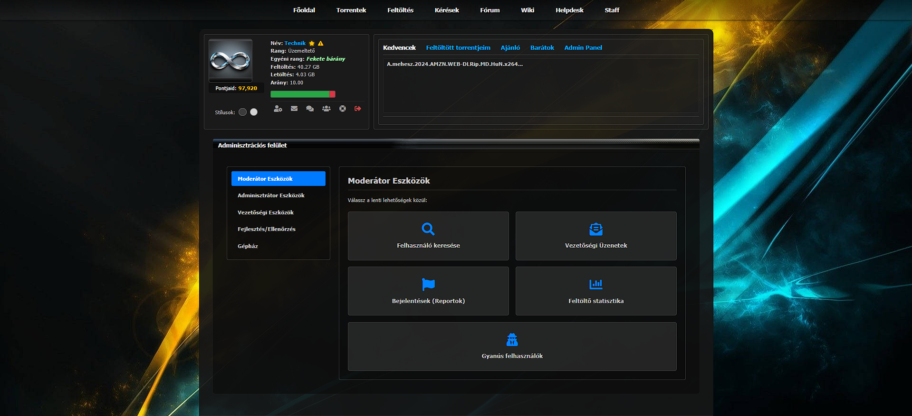Click the spy icon for suspicious users
Screen dimensions: 912x416
(x=512, y=340)
